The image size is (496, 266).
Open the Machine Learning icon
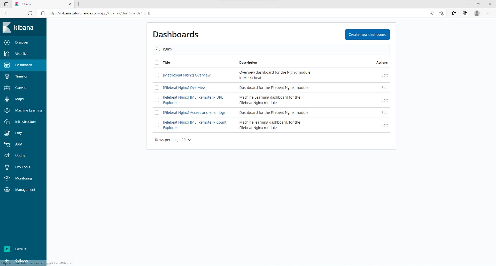7,110
